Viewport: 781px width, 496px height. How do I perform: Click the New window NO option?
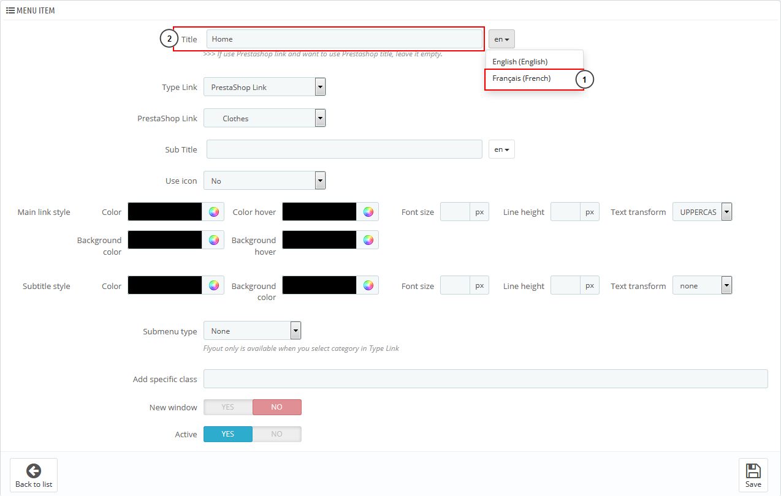276,407
